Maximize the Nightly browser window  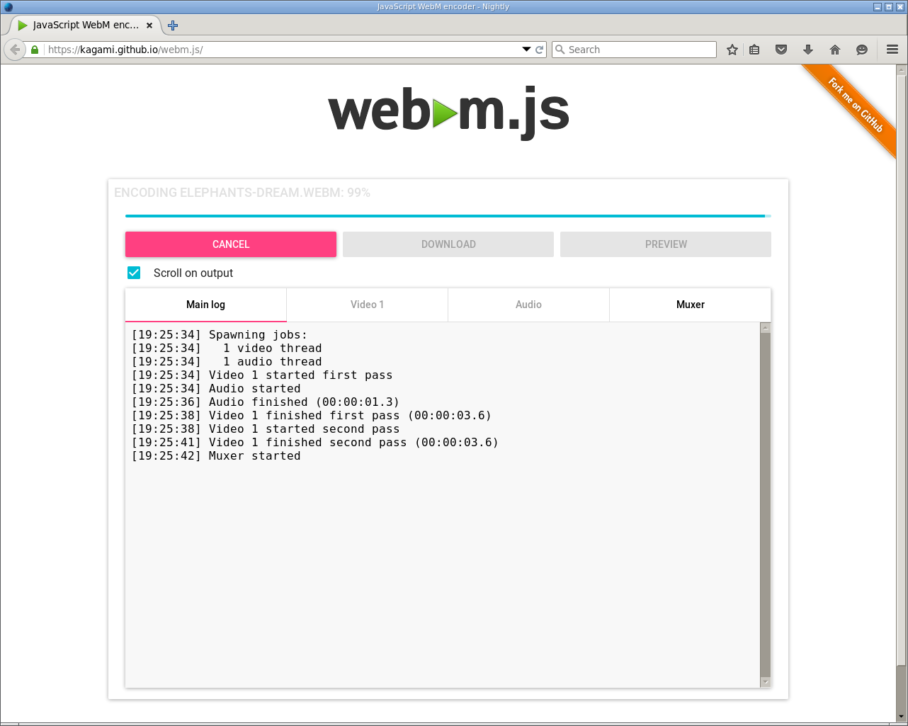(889, 6)
